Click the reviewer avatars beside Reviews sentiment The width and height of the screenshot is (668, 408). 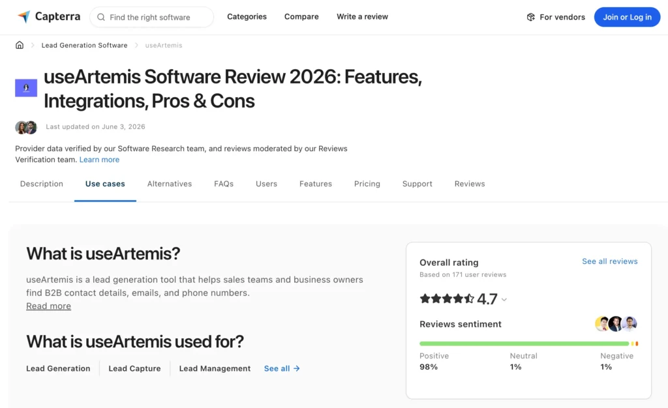tap(616, 324)
